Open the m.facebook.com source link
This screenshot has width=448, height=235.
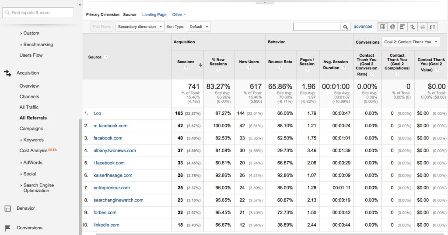(110, 126)
